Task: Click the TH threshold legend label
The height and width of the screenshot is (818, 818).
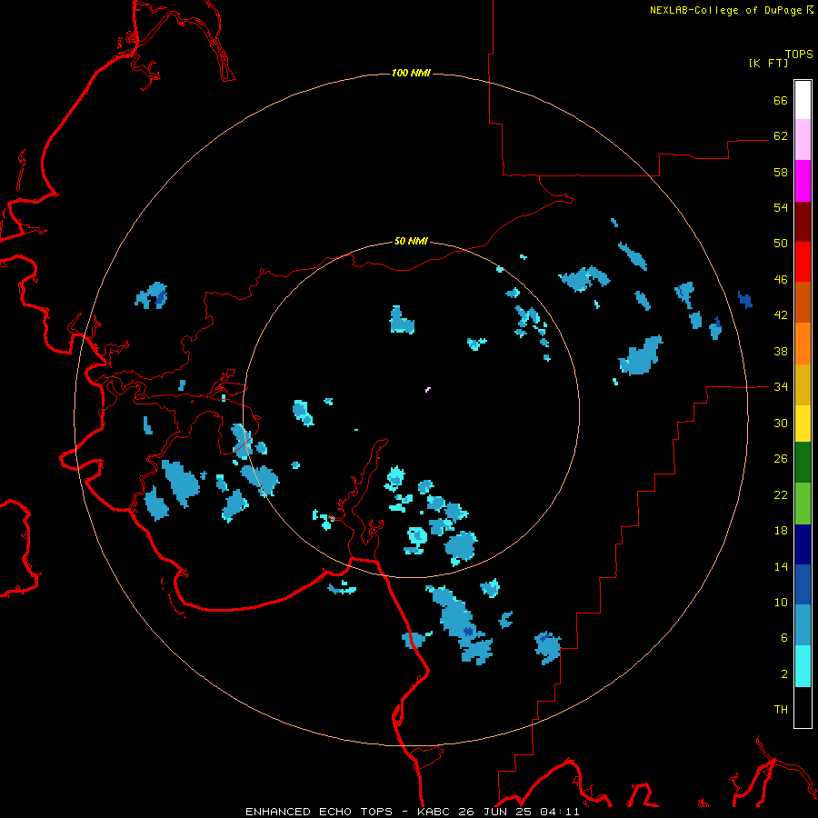Action: click(781, 710)
